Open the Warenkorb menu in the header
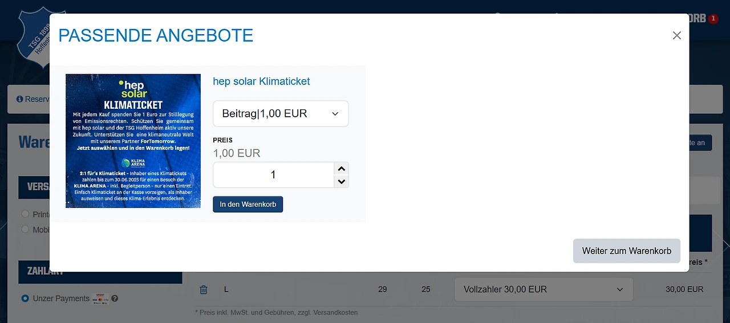The height and width of the screenshot is (323, 730). 697,18
